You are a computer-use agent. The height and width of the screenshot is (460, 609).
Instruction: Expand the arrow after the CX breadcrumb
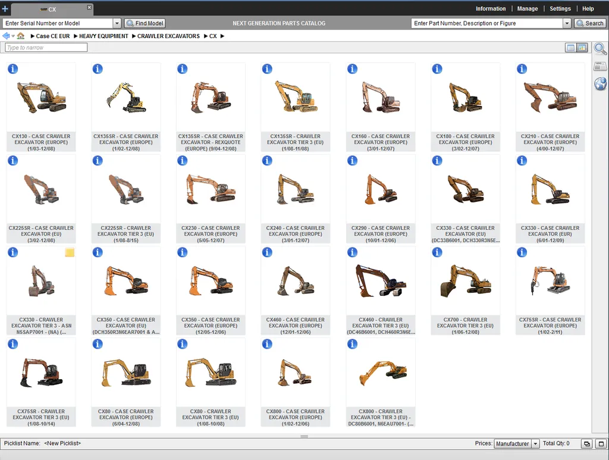click(222, 36)
